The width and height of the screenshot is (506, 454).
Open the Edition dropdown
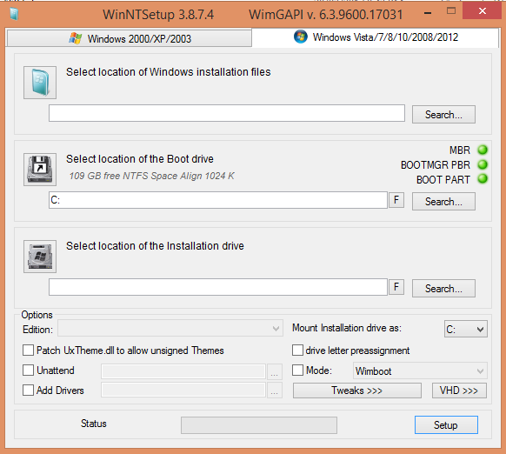tap(170, 329)
